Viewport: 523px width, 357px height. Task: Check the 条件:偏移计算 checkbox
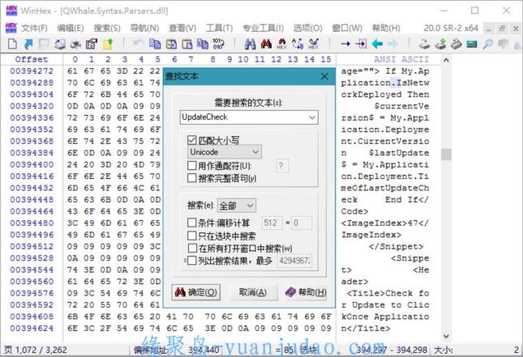pos(192,223)
